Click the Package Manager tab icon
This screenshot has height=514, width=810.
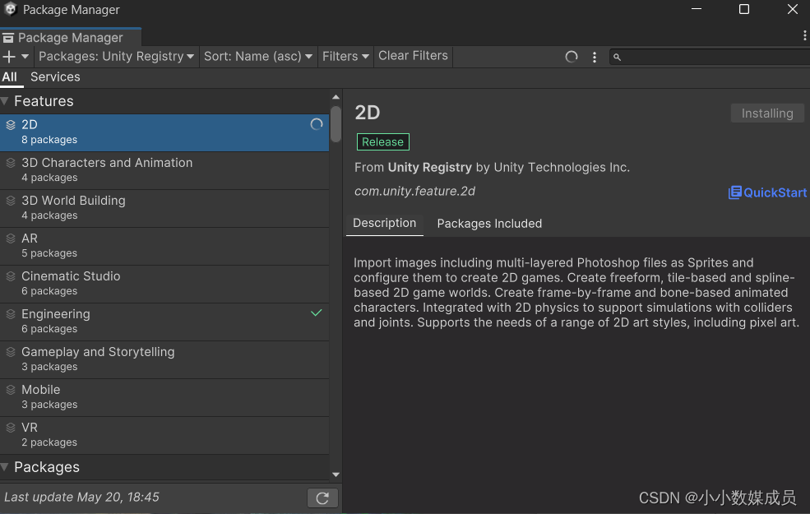(x=7, y=38)
